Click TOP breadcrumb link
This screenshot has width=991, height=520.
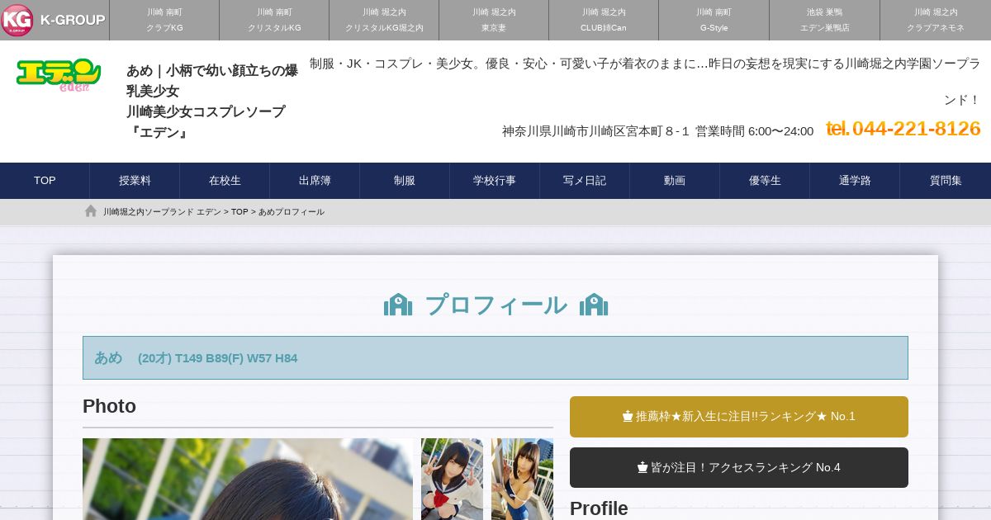[239, 212]
